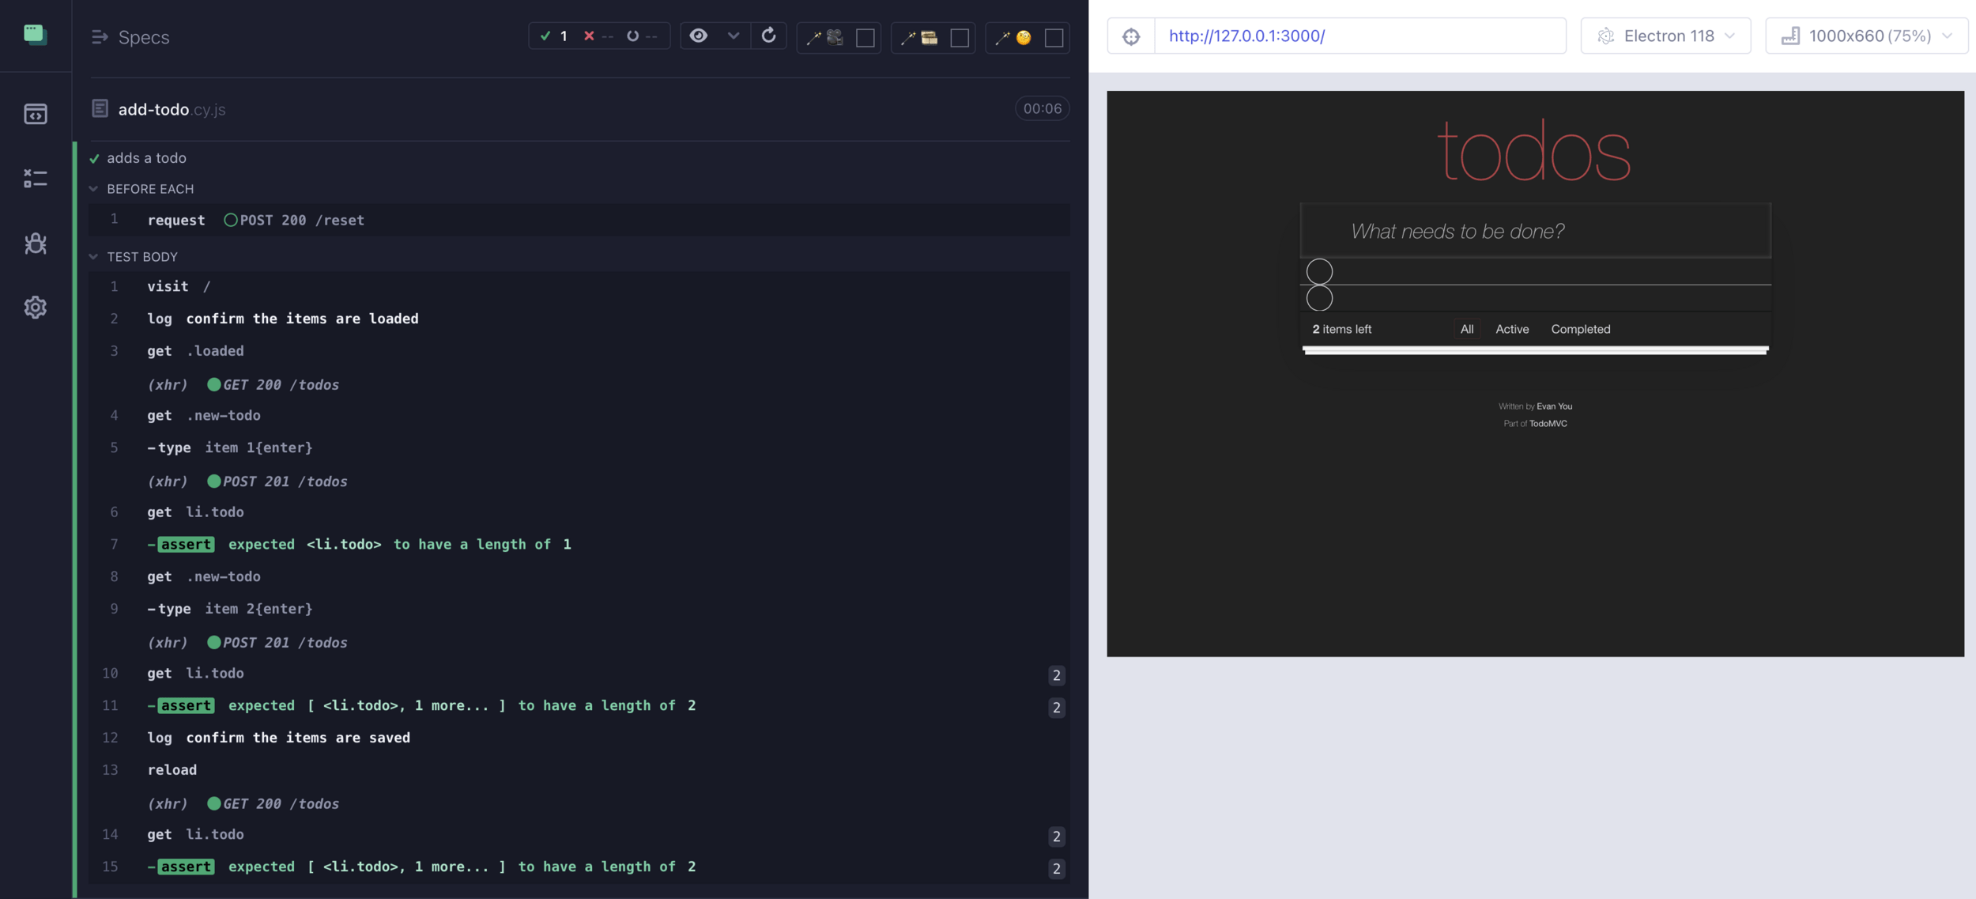This screenshot has width=1976, height=899.
Task: Open the TodoMVC link in the footer
Action: [x=1548, y=424]
